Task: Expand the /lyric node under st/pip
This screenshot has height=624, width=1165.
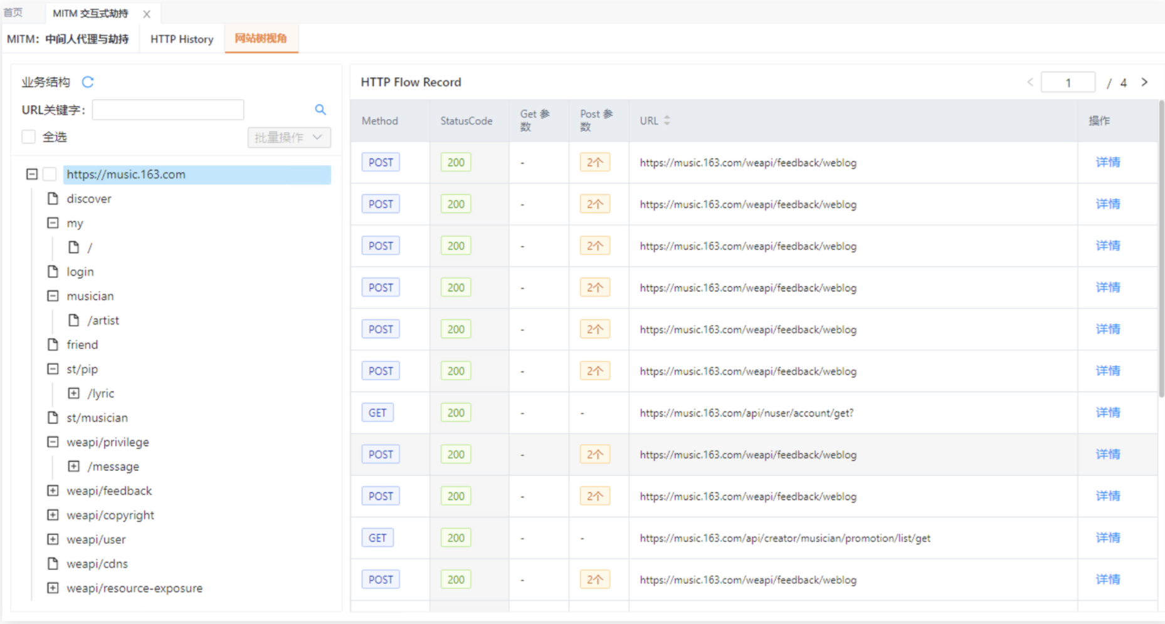Action: tap(74, 393)
